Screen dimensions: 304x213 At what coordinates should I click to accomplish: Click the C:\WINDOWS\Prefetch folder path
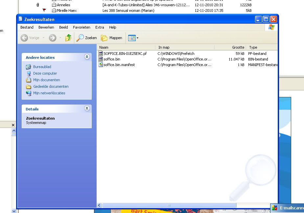tap(176, 54)
